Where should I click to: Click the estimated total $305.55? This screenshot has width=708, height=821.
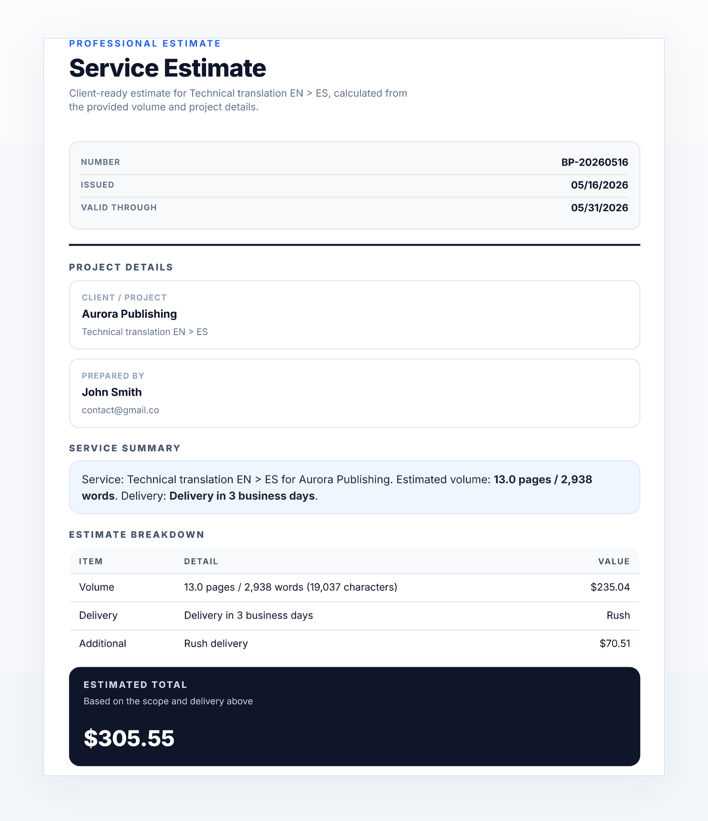coord(129,738)
